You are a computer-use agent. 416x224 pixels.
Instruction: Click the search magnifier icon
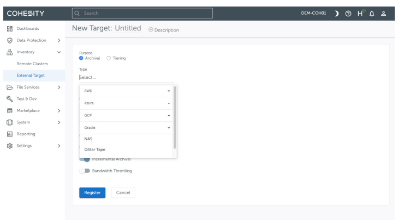(77, 13)
